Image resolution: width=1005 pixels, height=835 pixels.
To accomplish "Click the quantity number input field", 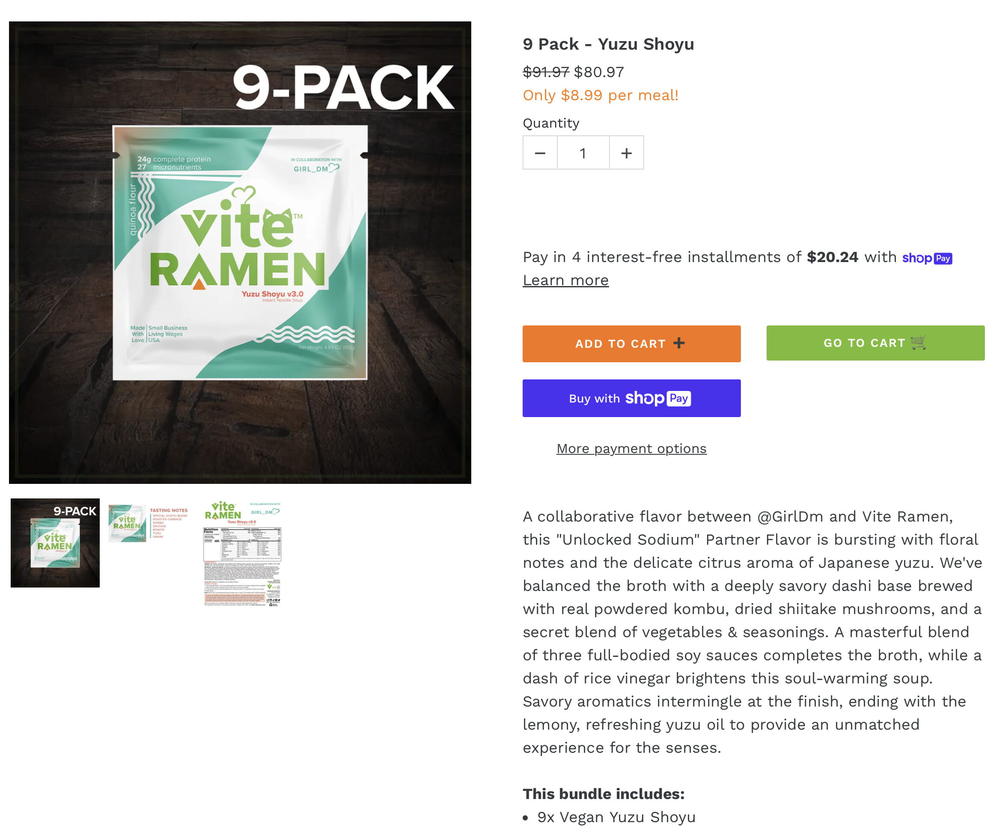I will [x=583, y=153].
